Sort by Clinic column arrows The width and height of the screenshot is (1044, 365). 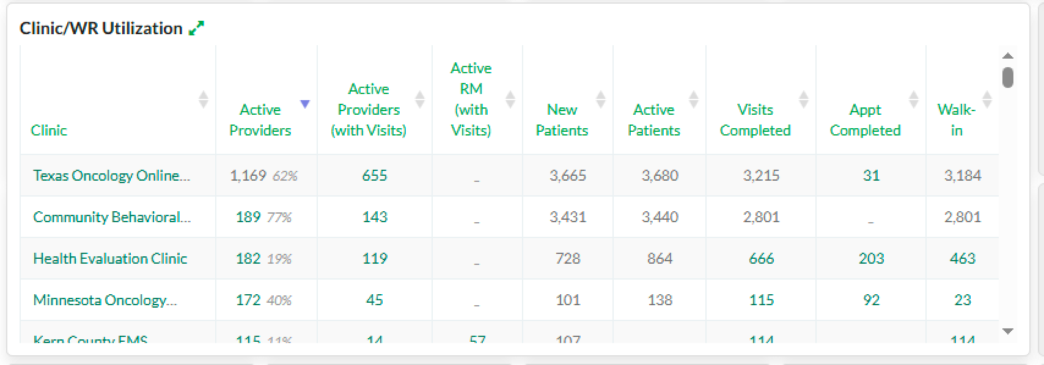204,99
